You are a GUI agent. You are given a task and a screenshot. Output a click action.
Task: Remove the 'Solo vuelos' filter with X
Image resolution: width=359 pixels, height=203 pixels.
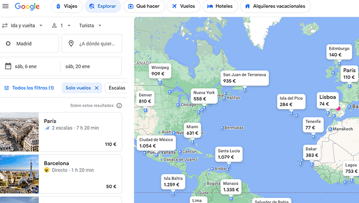click(96, 88)
